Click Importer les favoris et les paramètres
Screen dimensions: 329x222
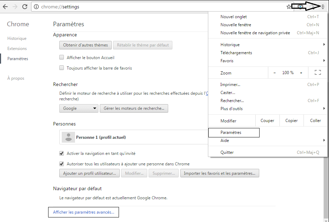(220, 173)
